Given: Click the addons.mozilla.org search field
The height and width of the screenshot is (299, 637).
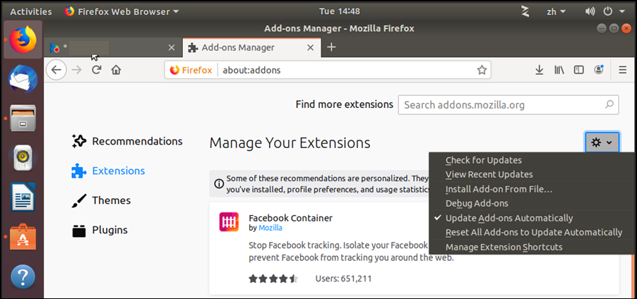Looking at the screenshot, I should coord(501,105).
